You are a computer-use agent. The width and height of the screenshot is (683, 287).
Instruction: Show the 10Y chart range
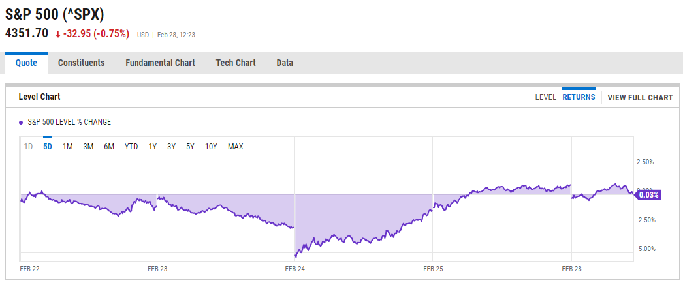pyautogui.click(x=211, y=147)
